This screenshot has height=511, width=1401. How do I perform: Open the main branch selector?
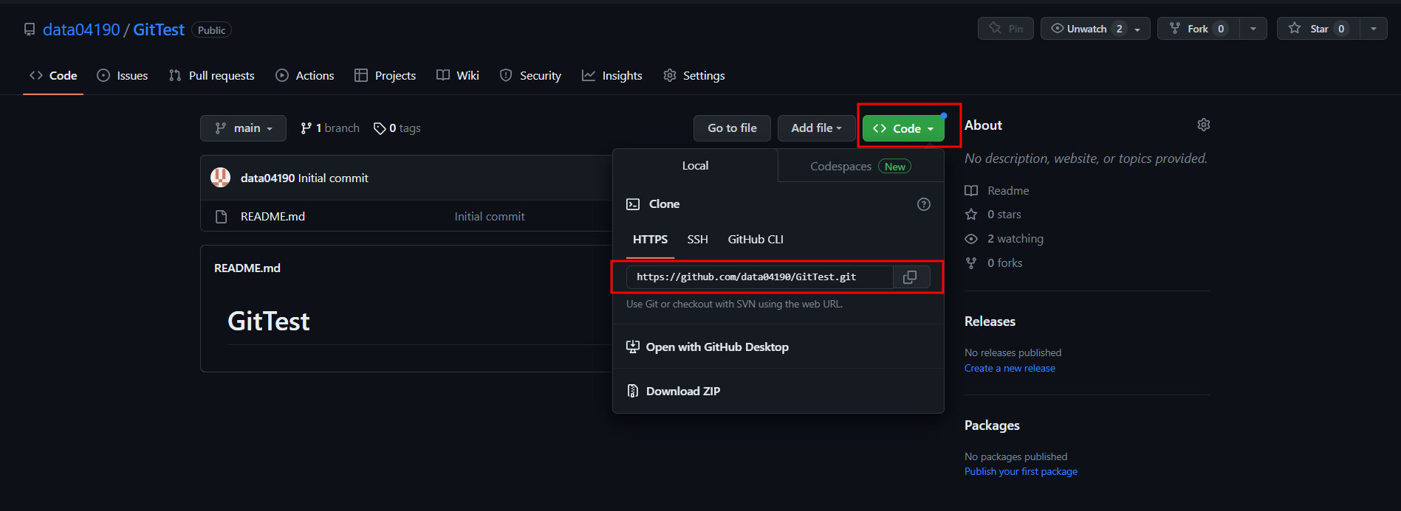click(x=243, y=128)
